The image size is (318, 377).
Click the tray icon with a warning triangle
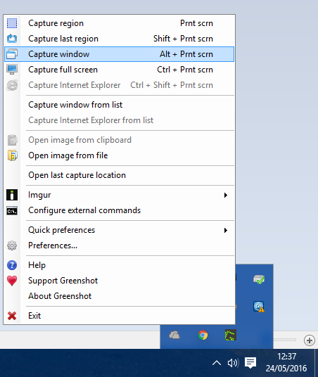[x=259, y=307]
